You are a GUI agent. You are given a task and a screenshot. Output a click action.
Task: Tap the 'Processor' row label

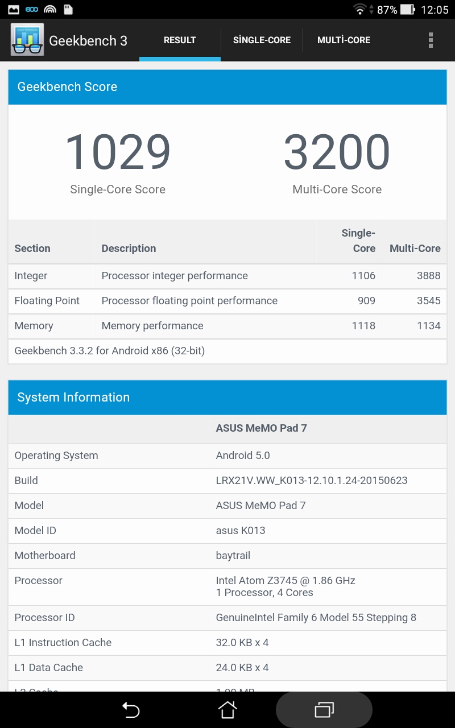(39, 581)
